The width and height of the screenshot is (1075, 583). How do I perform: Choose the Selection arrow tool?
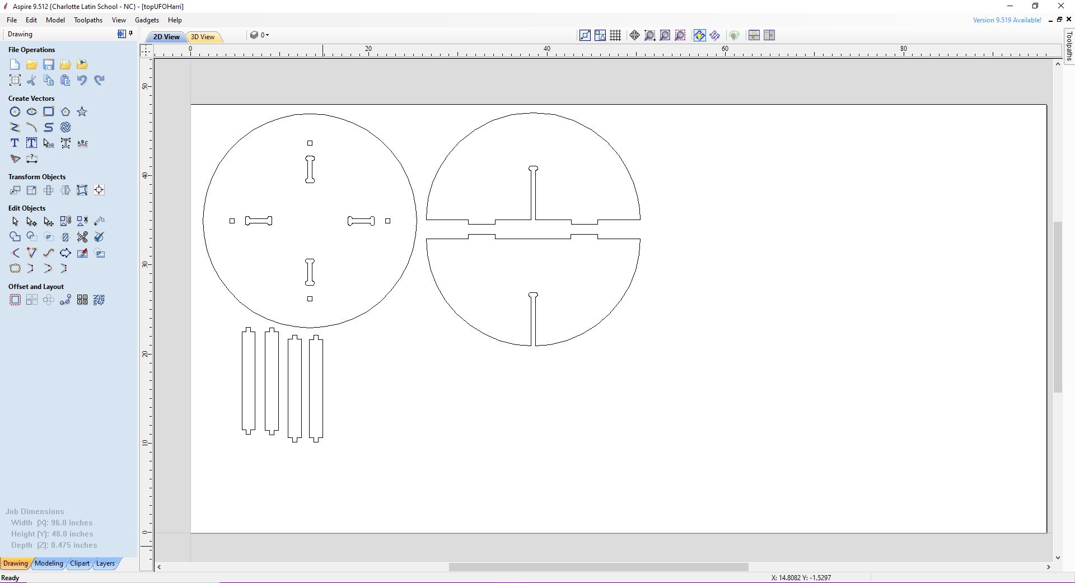(15, 221)
